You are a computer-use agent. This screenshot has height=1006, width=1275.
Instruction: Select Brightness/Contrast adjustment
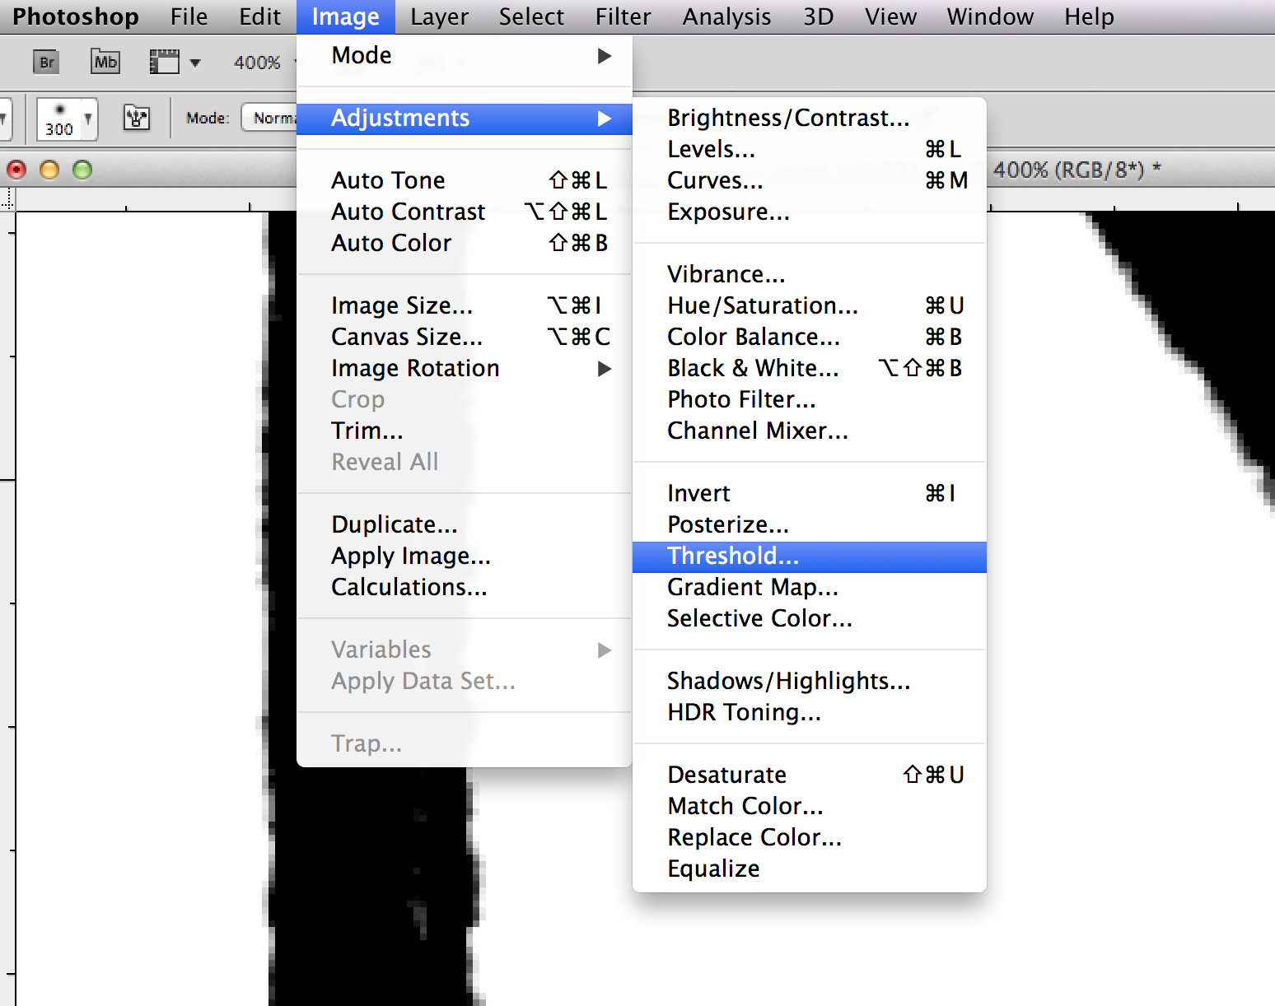[x=810, y=118]
